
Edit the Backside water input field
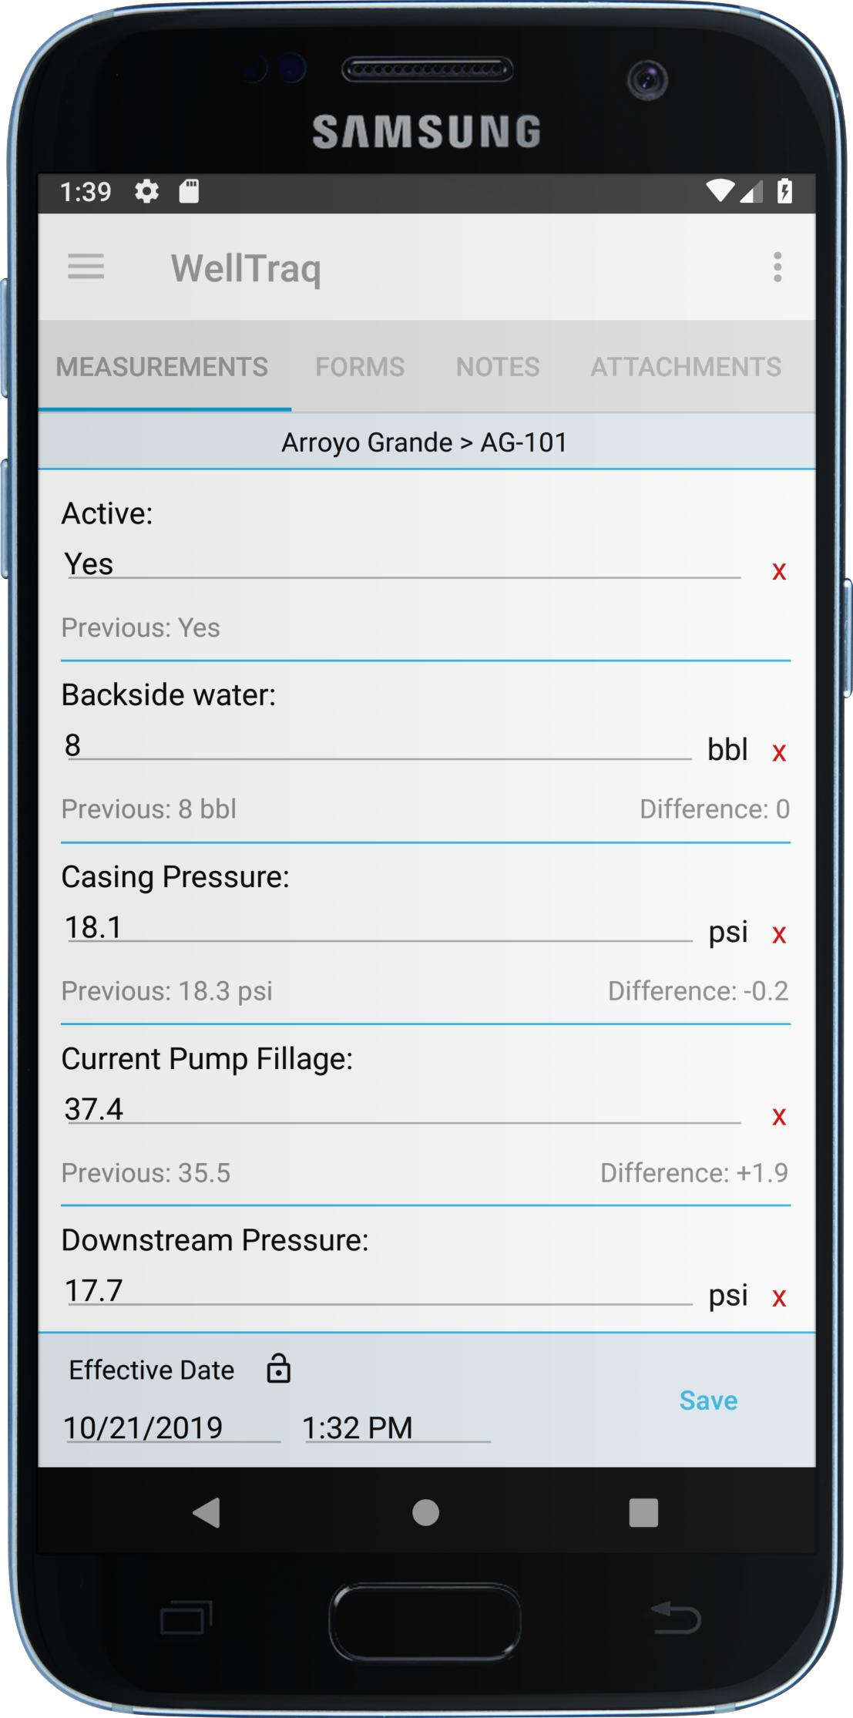[378, 746]
